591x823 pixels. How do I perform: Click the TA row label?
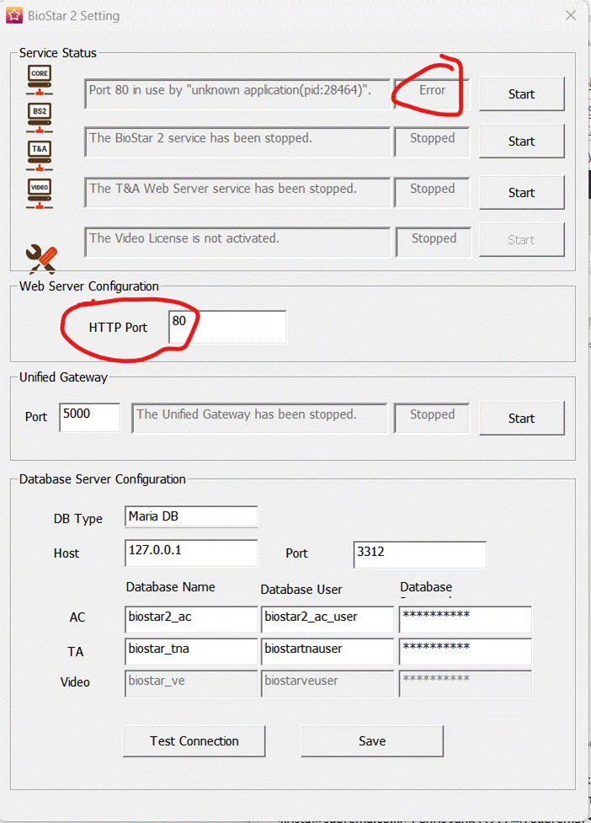[75, 652]
